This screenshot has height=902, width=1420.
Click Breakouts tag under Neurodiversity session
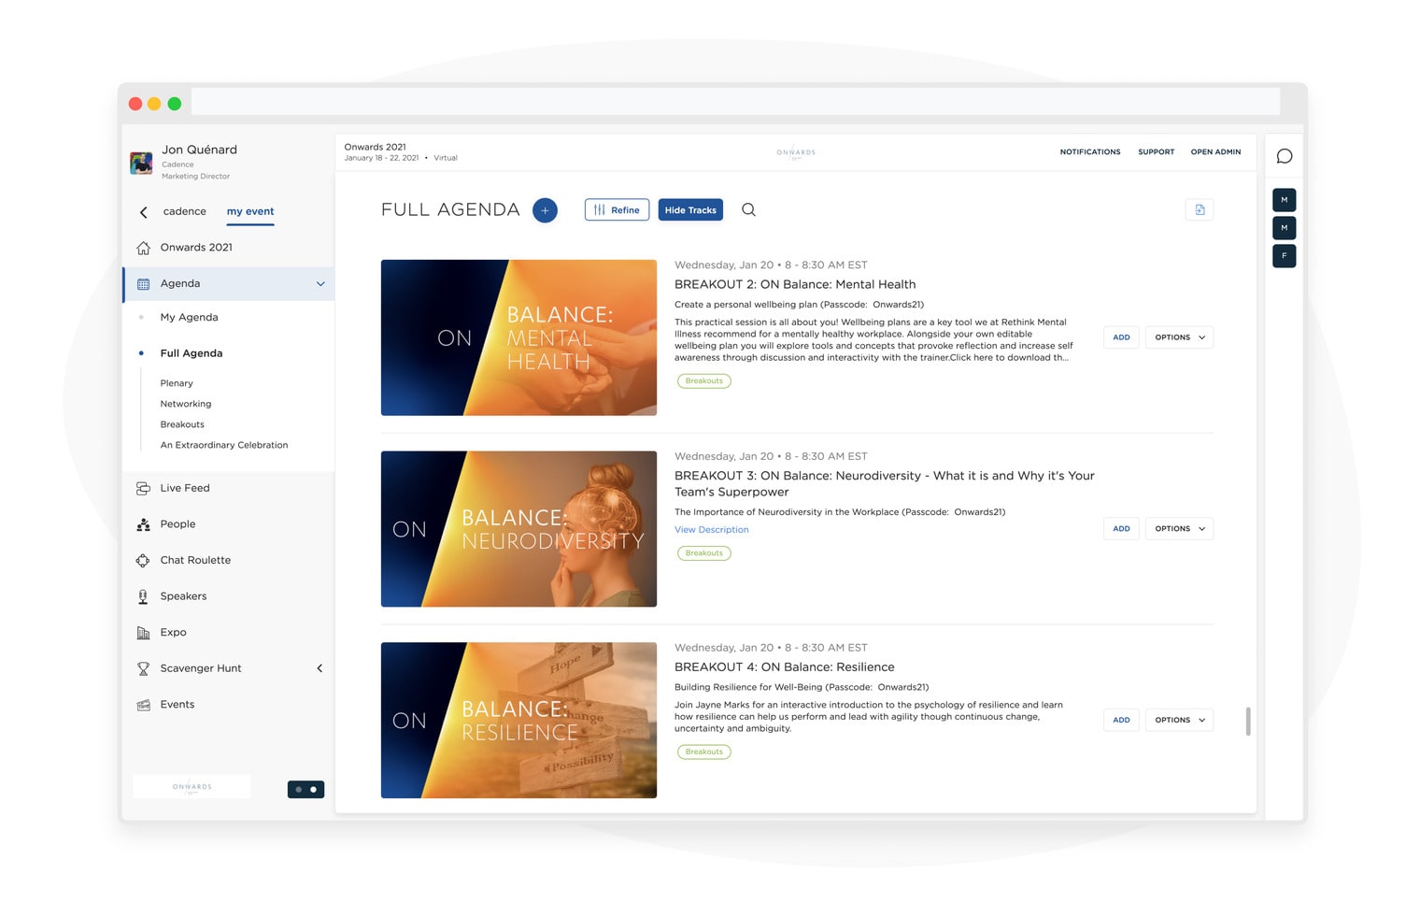pyautogui.click(x=703, y=553)
